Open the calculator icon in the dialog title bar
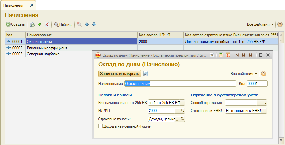Viewport: 285px width, 145px height. 221,55
